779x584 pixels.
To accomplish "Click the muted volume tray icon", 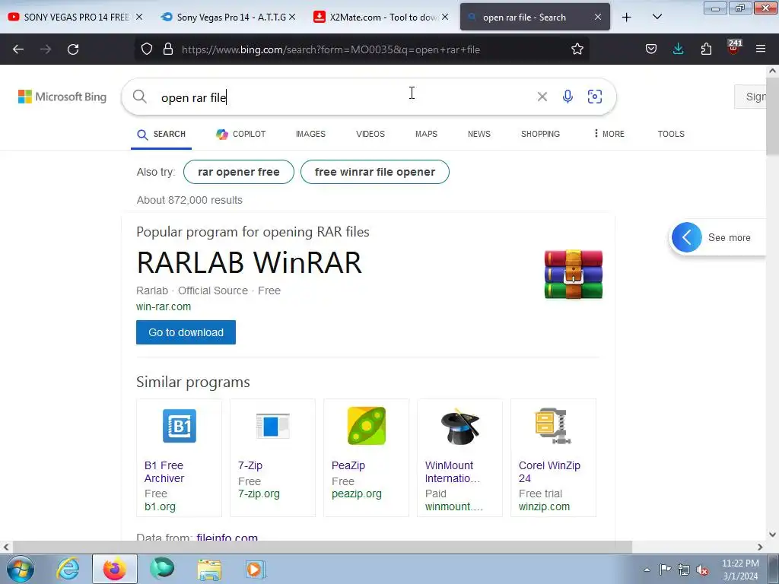I will point(702,570).
